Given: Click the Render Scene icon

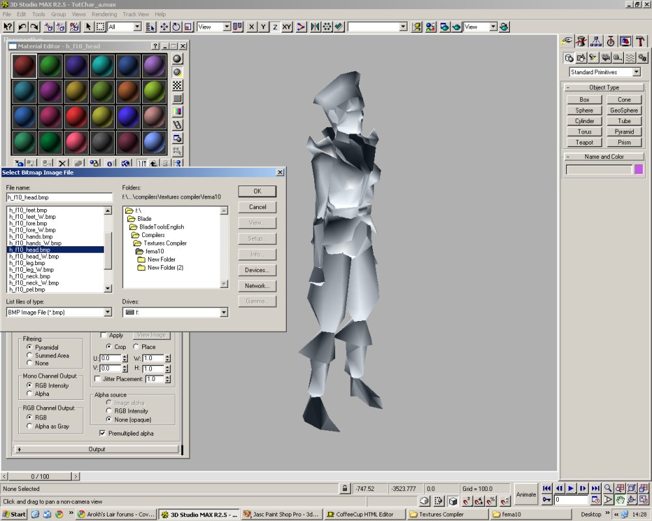Looking at the screenshot, I should (445, 27).
